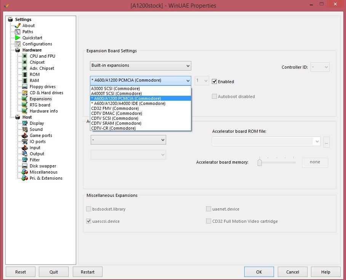This screenshot has height=280, width=346.
Task: Toggle the uaescsi.device checkbox
Action: coord(88,221)
